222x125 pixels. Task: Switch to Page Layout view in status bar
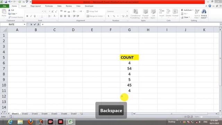[x=188, y=117]
